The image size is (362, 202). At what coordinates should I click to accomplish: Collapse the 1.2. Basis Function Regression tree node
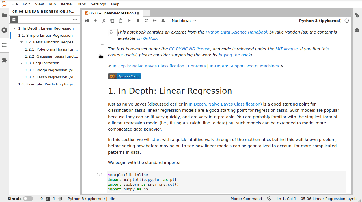21,42
